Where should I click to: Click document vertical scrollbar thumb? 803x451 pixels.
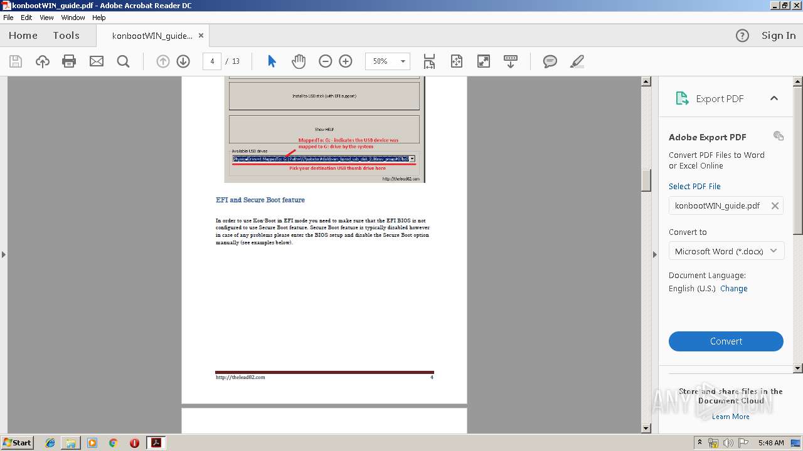646,180
